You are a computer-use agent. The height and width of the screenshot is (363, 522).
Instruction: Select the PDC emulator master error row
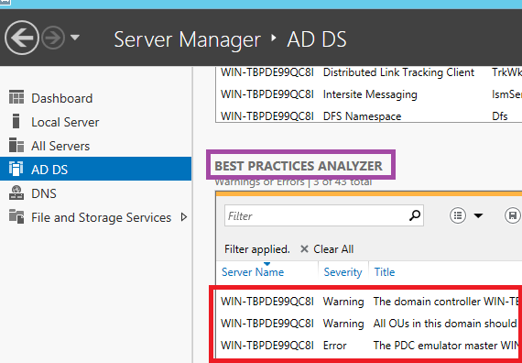[x=368, y=346]
